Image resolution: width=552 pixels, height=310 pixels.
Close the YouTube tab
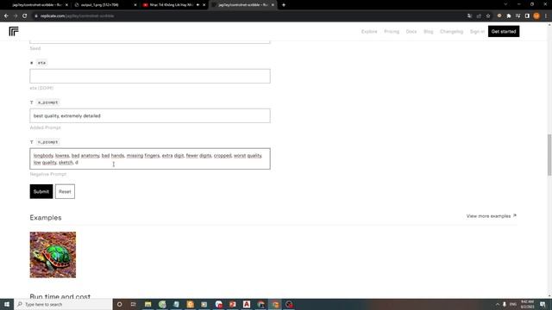[204, 5]
